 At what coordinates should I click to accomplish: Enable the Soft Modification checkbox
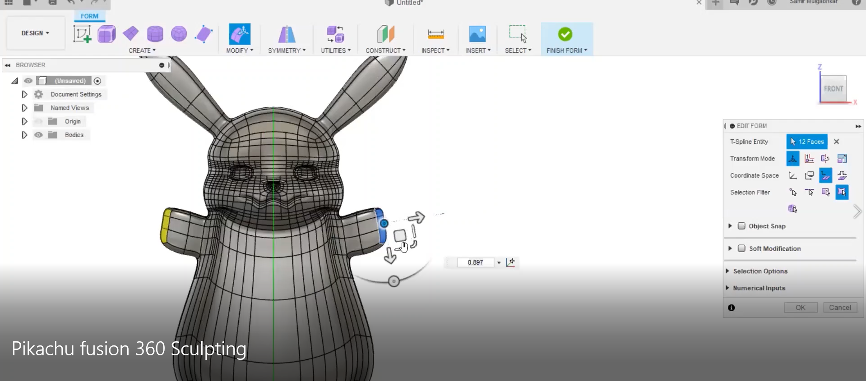[741, 248]
